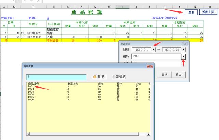Click the 出入类别 header cell
Image resolution: width=219 pixels, height=140 pixels.
click(54, 24)
